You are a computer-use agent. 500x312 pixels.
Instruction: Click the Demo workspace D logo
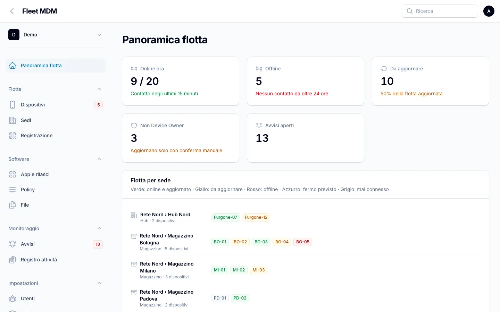click(x=14, y=35)
